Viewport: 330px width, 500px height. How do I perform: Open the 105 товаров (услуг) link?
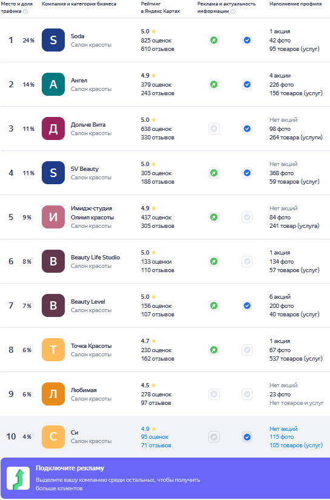click(x=296, y=445)
